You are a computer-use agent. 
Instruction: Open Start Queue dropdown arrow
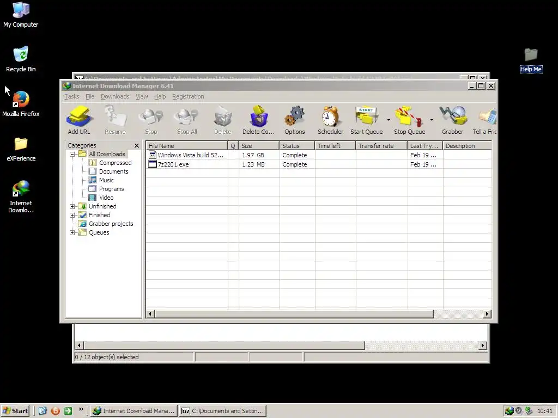(x=389, y=120)
